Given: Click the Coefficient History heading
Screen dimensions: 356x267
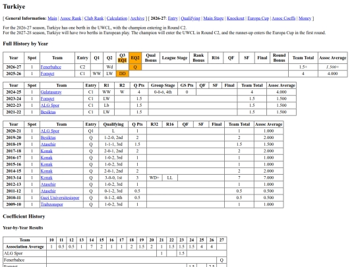Looking at the screenshot, I should (24, 216).
